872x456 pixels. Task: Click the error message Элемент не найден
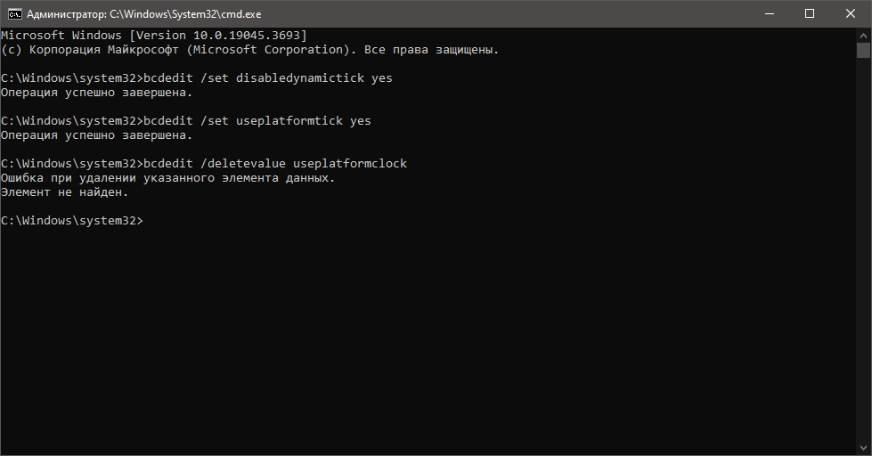point(64,192)
